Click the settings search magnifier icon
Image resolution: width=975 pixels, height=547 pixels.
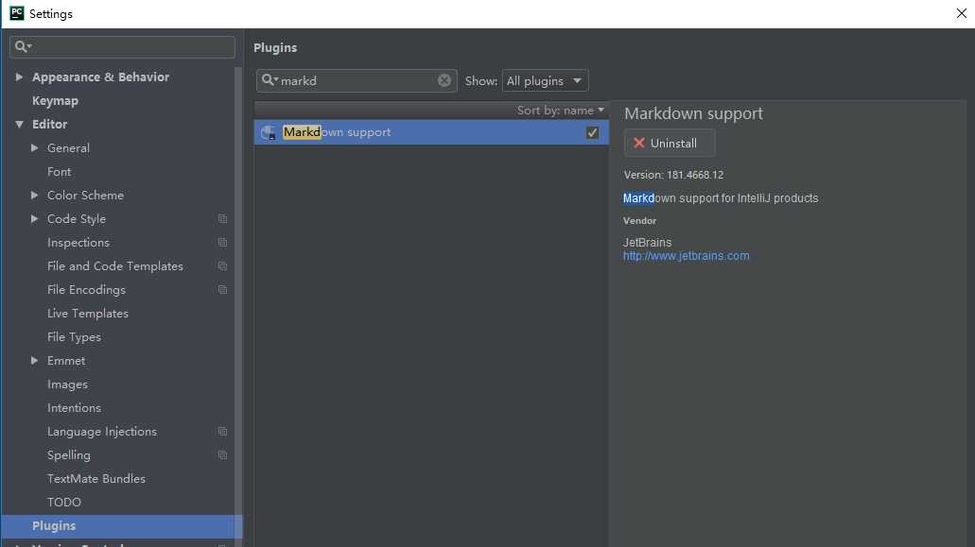coord(23,46)
